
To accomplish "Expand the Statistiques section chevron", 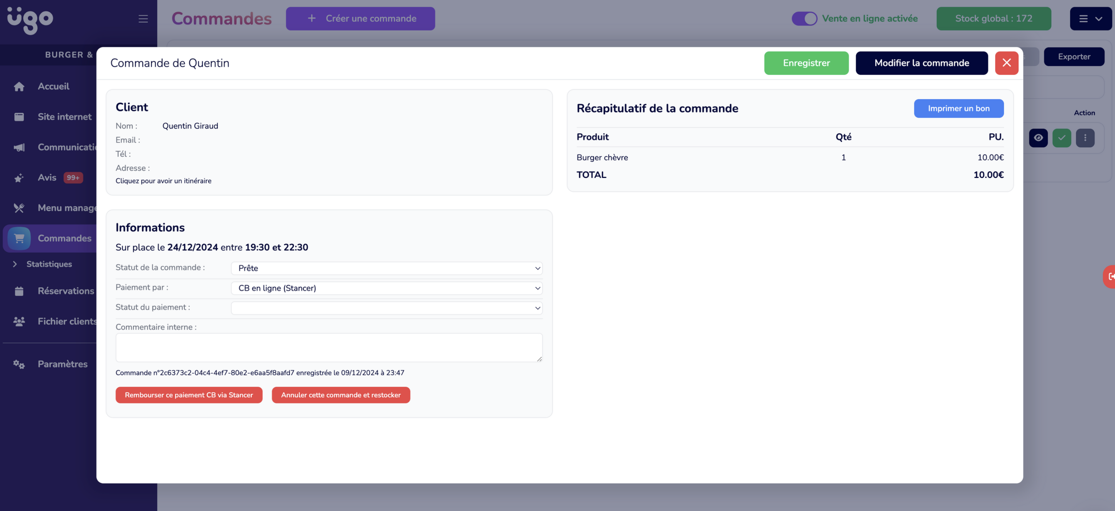I will coord(15,264).
